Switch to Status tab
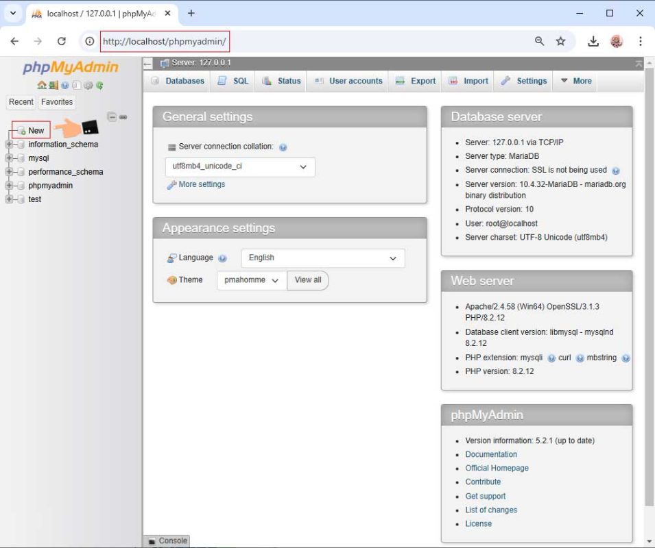Image resolution: width=655 pixels, height=548 pixels. tap(282, 81)
